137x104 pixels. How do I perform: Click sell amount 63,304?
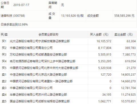point(131,41)
